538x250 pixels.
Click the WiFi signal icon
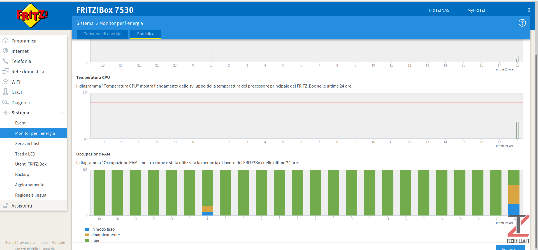click(x=5, y=82)
